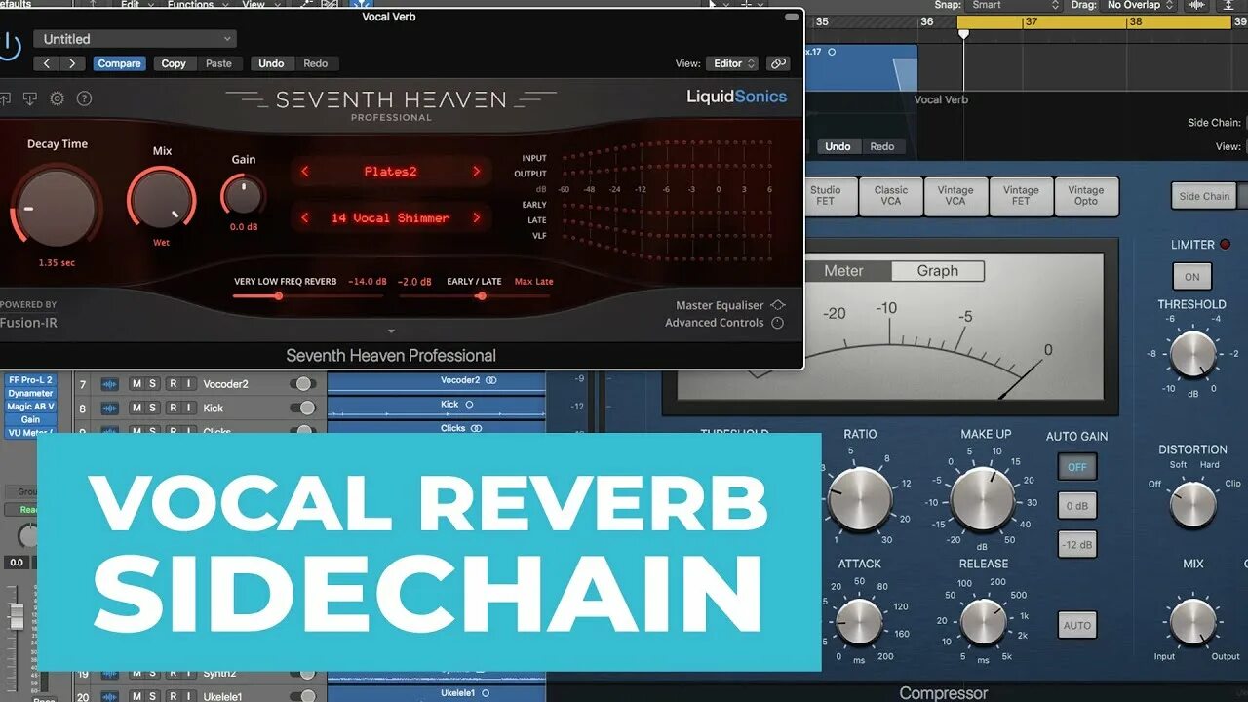Select previous preset before 14 Vocal Shimmer
Viewport: 1248px width, 702px height.
point(304,218)
